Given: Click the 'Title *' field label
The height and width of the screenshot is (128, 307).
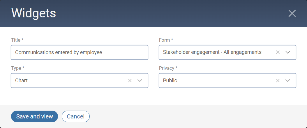Looking at the screenshot, I should tap(17, 40).
